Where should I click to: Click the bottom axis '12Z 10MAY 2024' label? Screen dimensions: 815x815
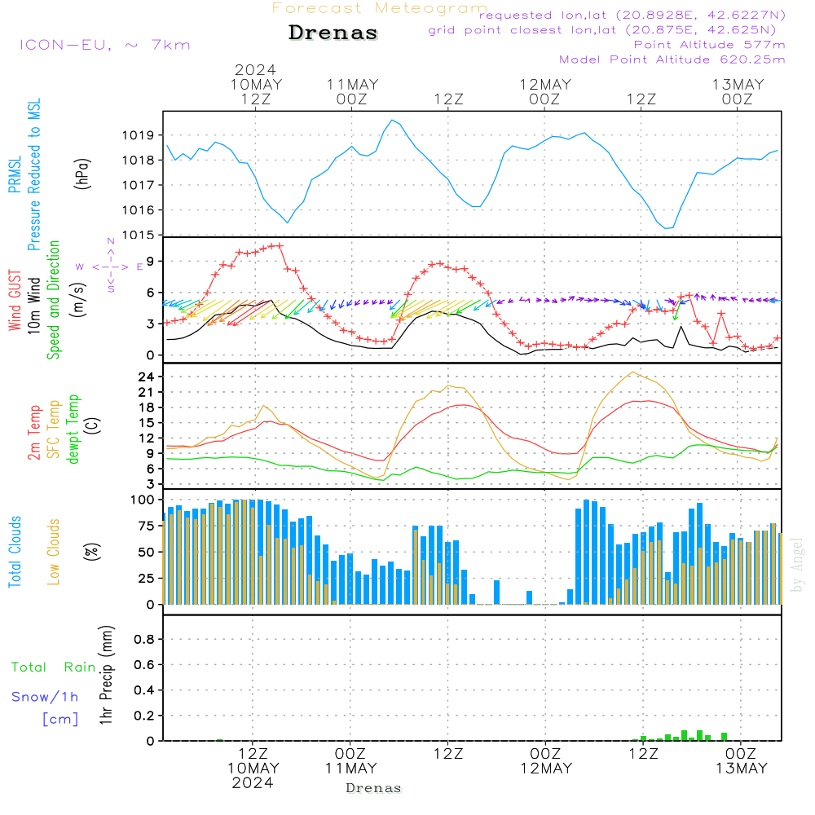tap(253, 769)
